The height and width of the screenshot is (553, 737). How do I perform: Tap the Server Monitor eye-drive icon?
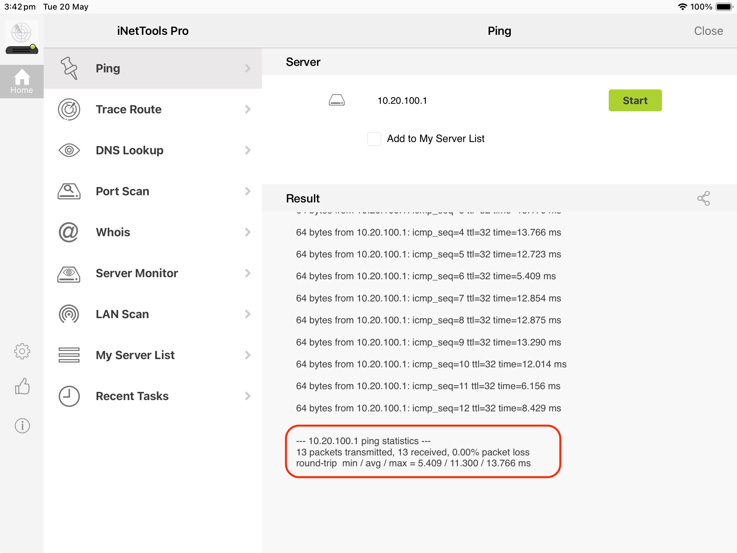point(69,274)
